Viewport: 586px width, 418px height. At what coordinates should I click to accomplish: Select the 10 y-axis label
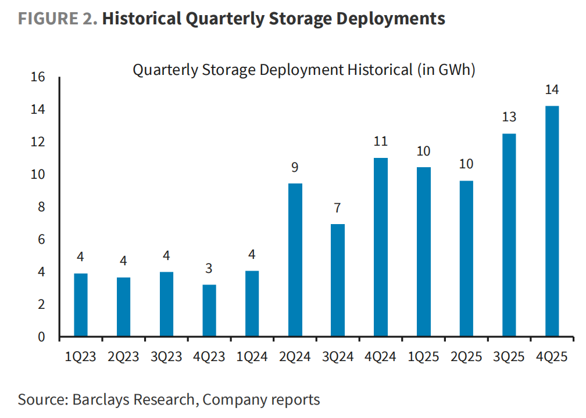pyautogui.click(x=38, y=174)
